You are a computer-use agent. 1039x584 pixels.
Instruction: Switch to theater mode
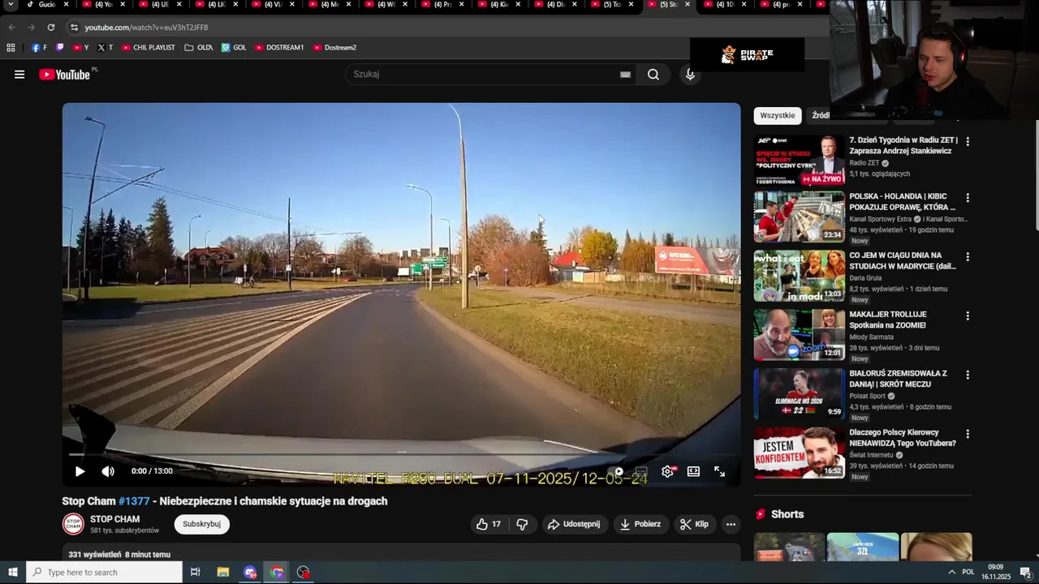[x=693, y=471]
